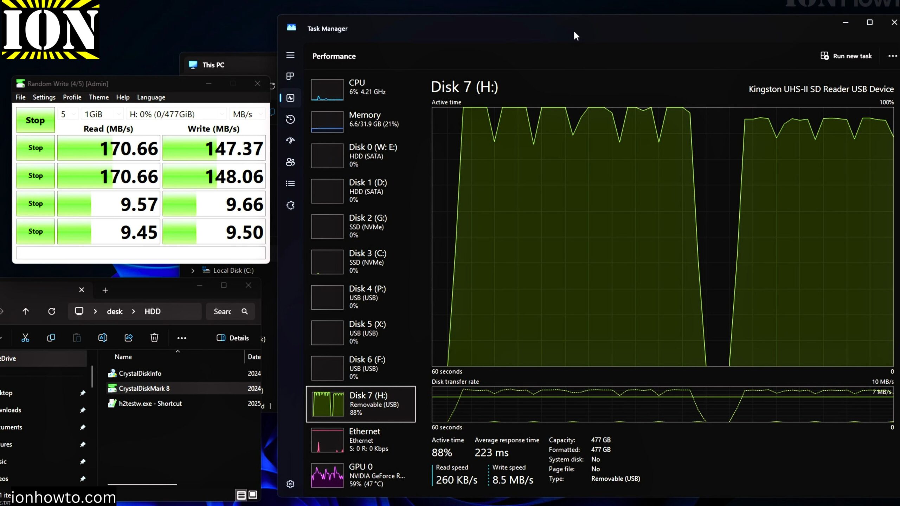This screenshot has width=900, height=506.
Task: Open Services puzzle icon in sidebar
Action: [290, 205]
